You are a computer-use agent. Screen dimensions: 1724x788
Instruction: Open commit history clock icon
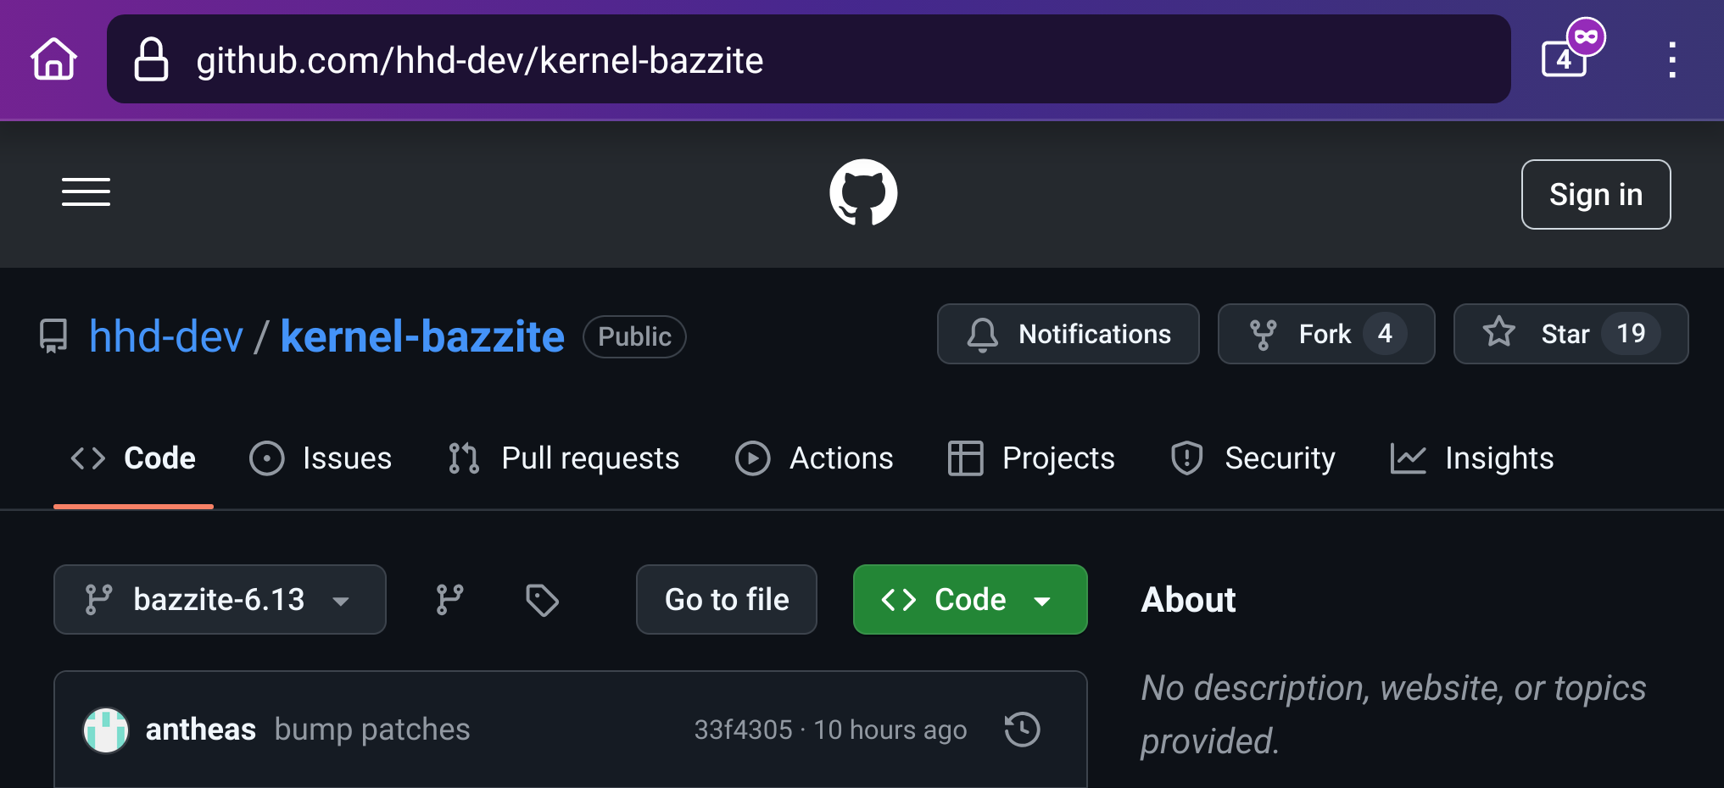(x=1022, y=730)
